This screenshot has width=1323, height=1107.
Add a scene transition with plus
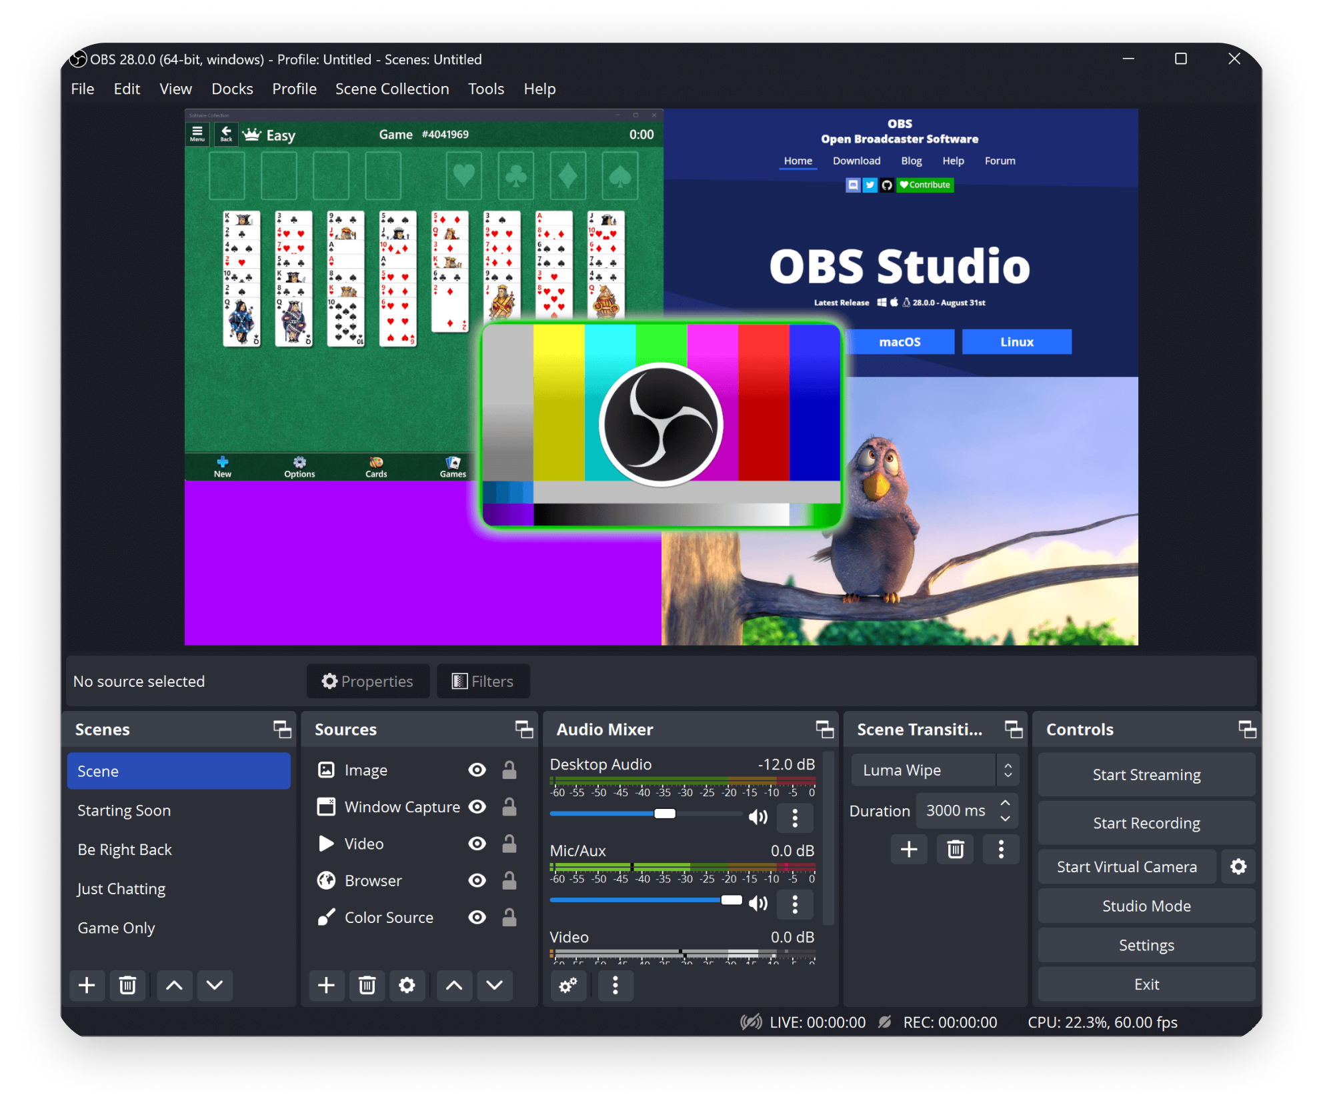909,849
